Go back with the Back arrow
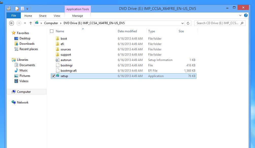Image resolution: width=255 pixels, height=148 pixels. pos(12,23)
